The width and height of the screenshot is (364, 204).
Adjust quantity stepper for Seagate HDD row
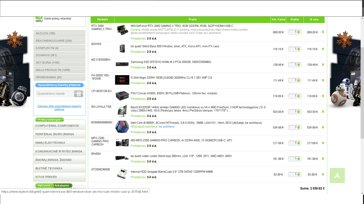[299, 175]
